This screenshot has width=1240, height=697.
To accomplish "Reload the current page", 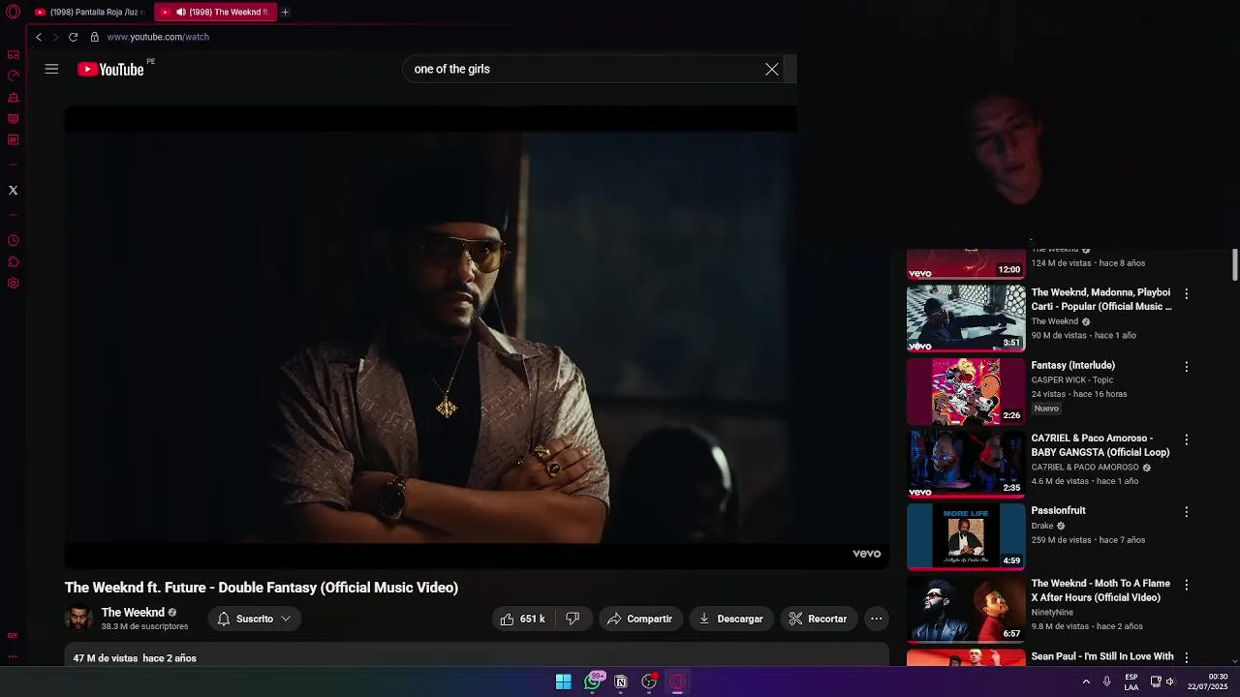I will point(73,37).
